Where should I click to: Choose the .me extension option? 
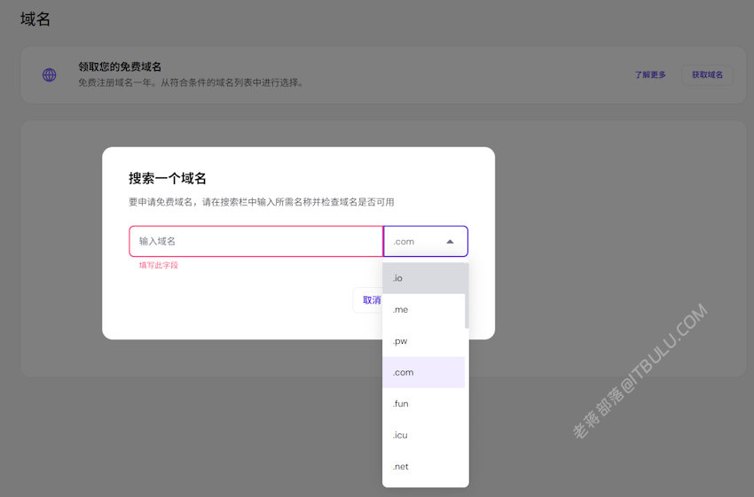point(424,310)
